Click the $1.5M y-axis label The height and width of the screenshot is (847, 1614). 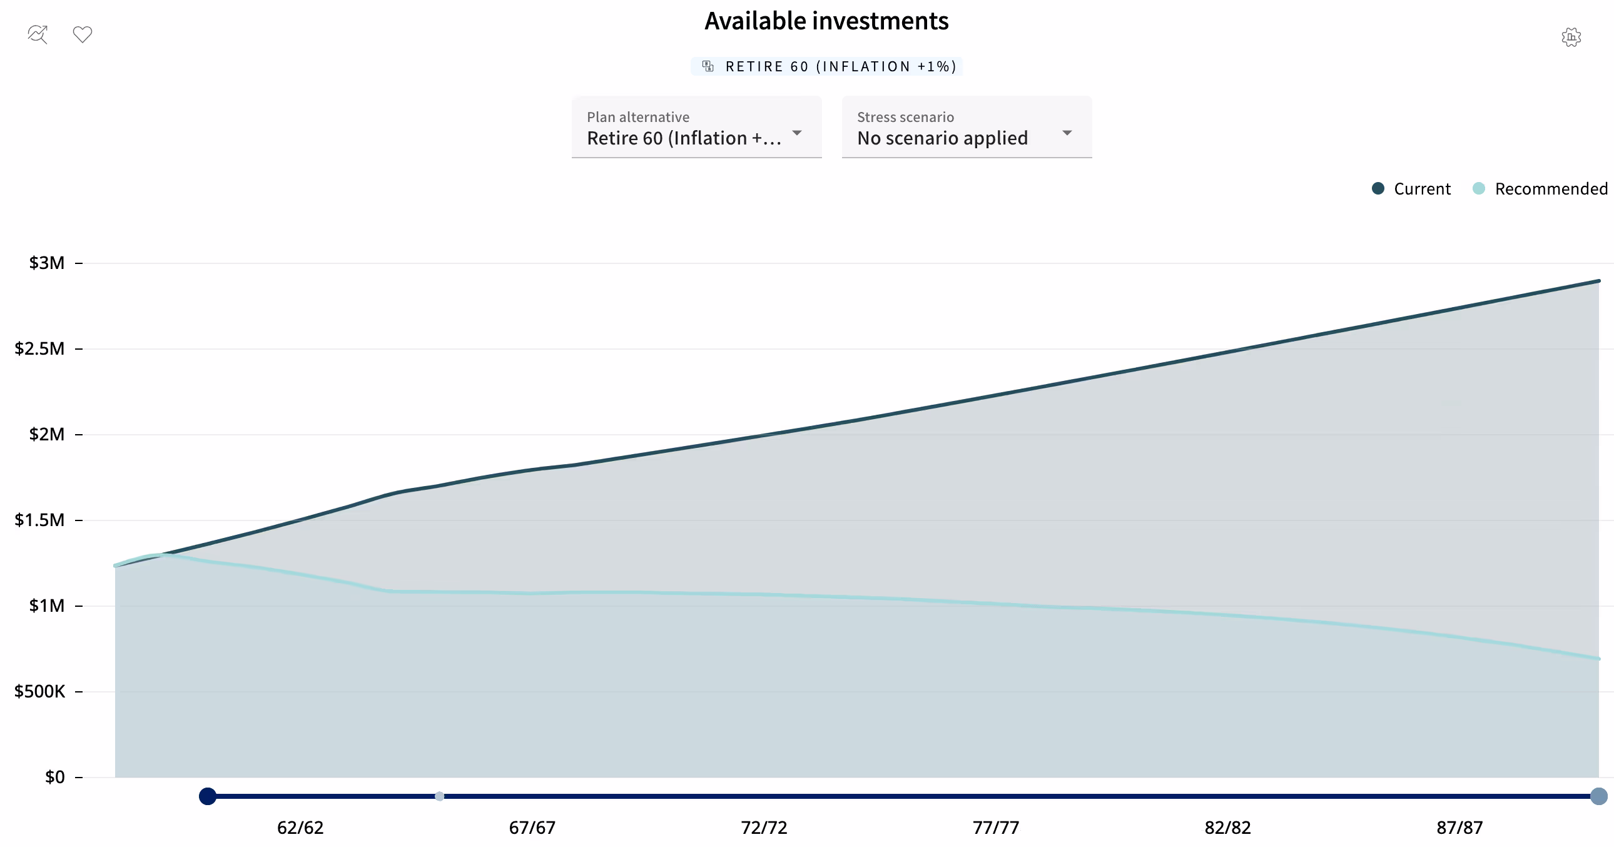[39, 520]
